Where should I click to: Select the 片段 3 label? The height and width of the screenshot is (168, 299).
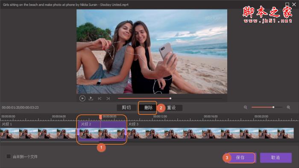(133, 124)
